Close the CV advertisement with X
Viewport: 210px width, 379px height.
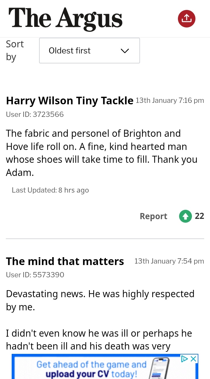tap(193, 359)
